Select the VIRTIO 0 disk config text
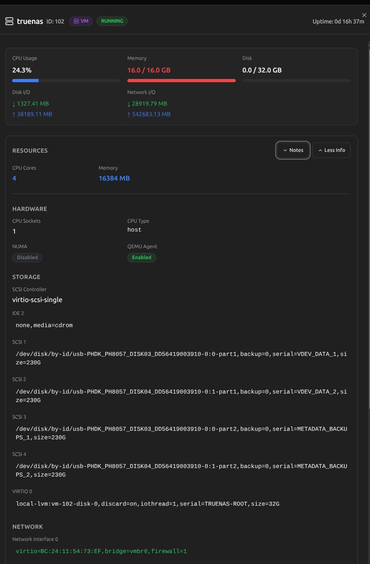This screenshot has height=564, width=370. point(148,504)
